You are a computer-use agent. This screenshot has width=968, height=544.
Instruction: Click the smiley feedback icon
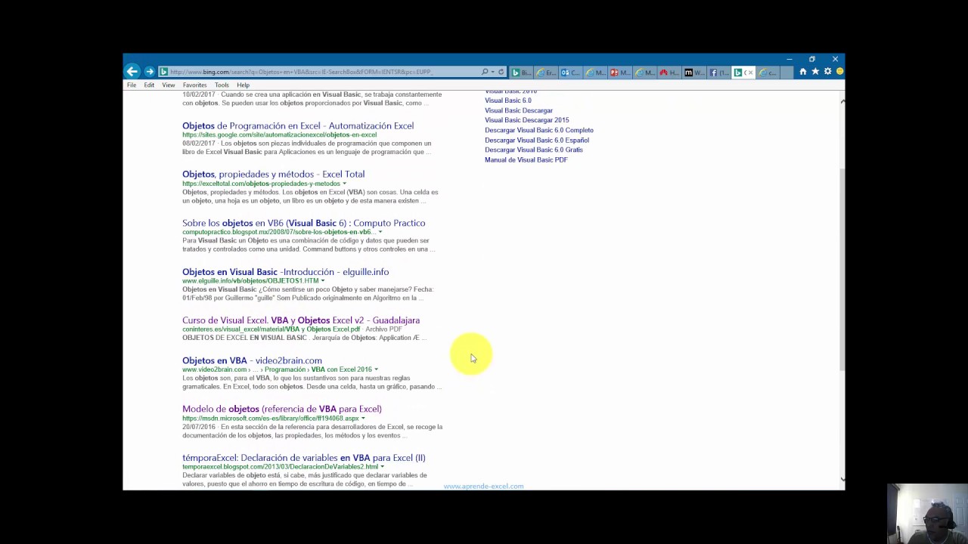click(839, 72)
